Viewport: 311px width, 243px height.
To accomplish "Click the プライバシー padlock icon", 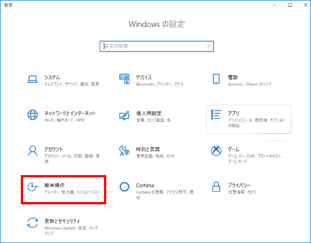I will pyautogui.click(x=216, y=187).
